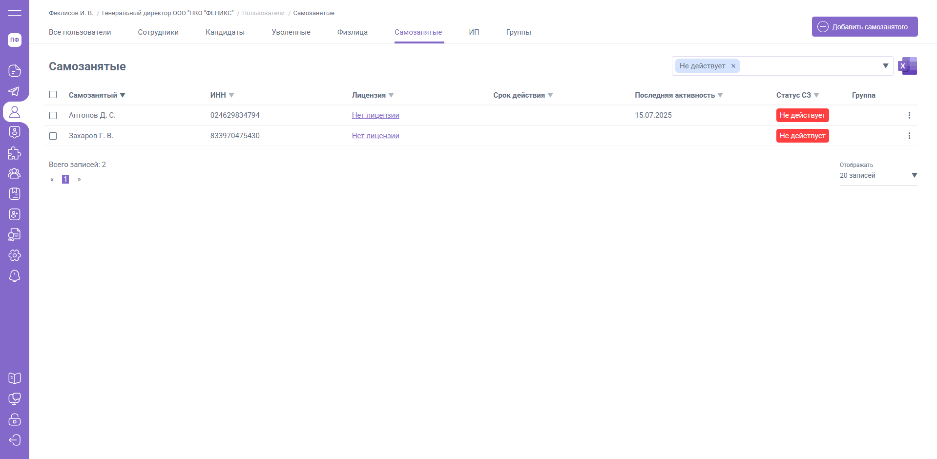Open settings gear in sidebar
937x459 pixels.
[15, 255]
